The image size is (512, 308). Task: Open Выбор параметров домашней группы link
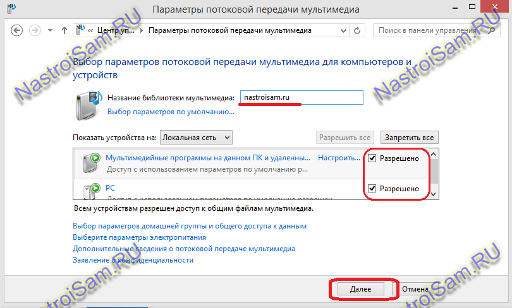[x=190, y=226]
